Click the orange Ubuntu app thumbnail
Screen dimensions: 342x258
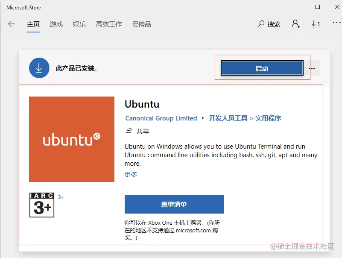(71, 139)
